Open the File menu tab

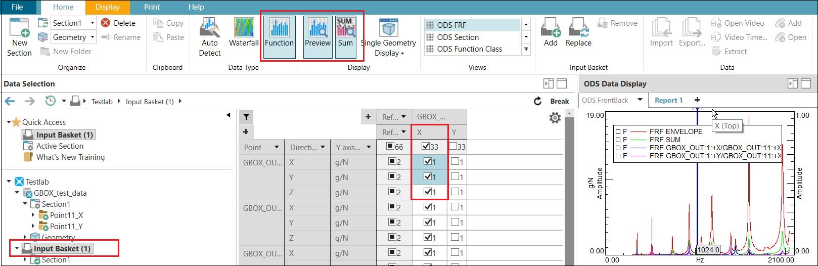(x=17, y=7)
